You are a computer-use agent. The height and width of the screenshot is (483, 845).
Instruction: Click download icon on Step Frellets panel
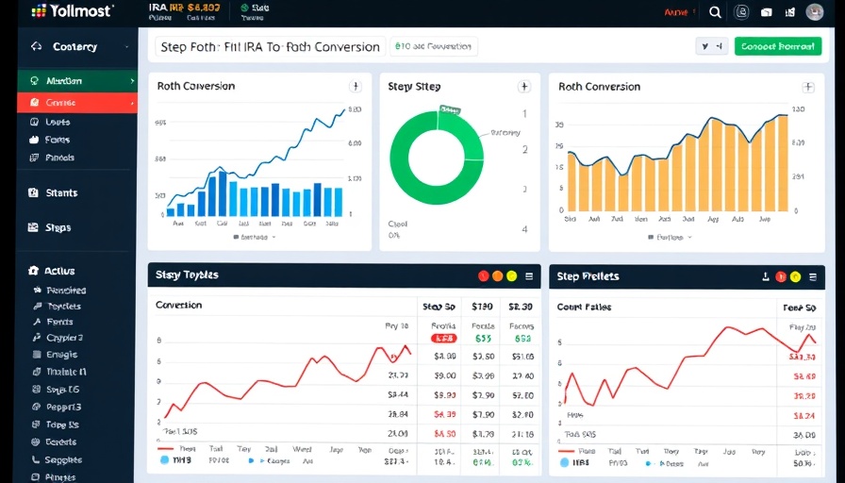pos(765,276)
